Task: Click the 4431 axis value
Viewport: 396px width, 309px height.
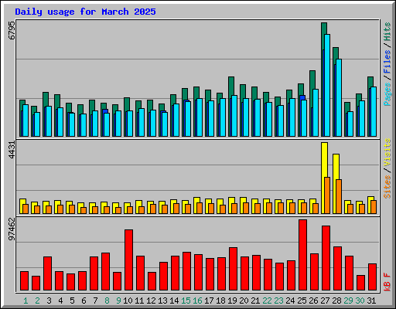Action: point(12,150)
